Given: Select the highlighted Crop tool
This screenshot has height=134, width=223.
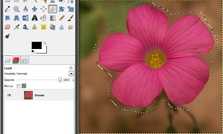Looking at the screenshot, I should [53, 9].
